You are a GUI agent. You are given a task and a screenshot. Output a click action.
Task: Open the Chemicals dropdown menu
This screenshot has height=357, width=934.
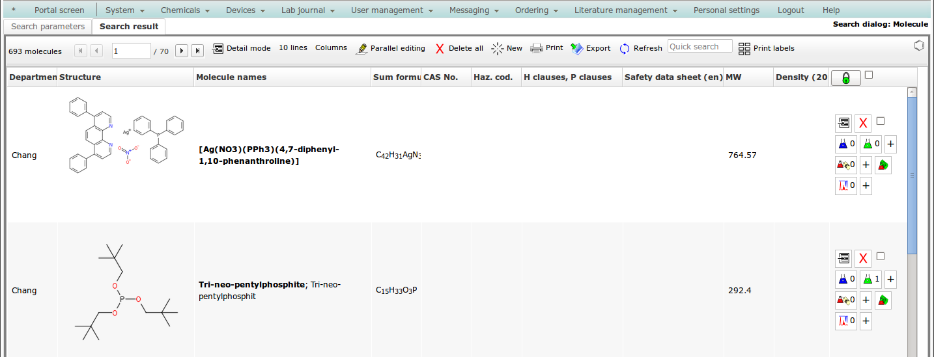point(185,10)
